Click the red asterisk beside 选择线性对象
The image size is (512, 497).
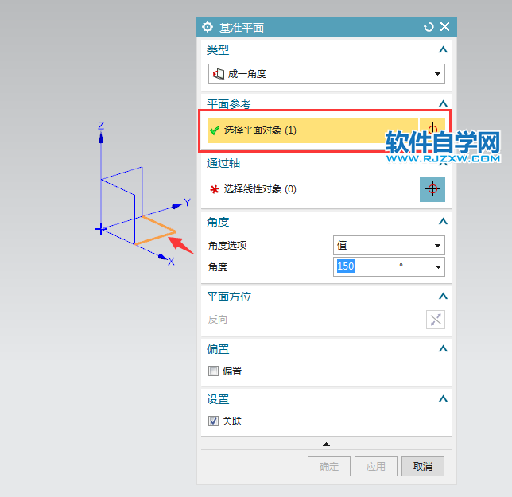pos(214,189)
